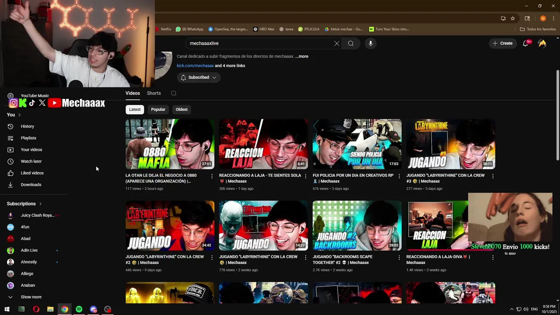Open Chrome three-dot menu

(554, 18)
